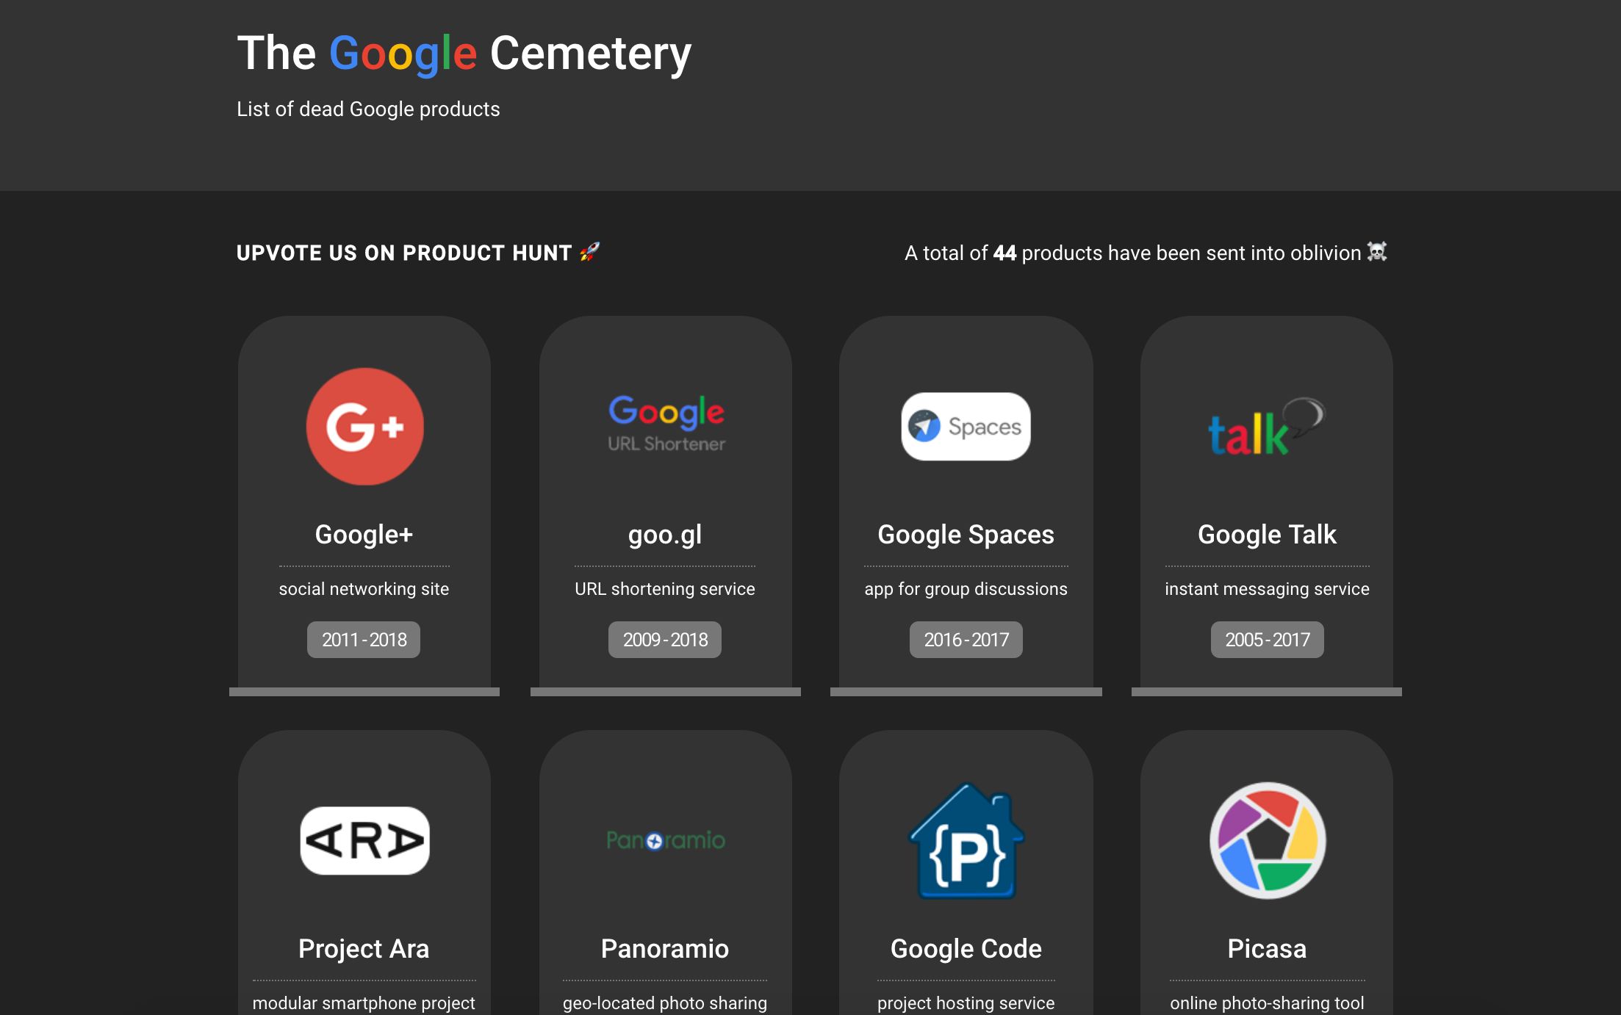This screenshot has height=1015, width=1621.
Task: Click the 2016-2017 badge under Google Spaces
Action: tap(965, 639)
